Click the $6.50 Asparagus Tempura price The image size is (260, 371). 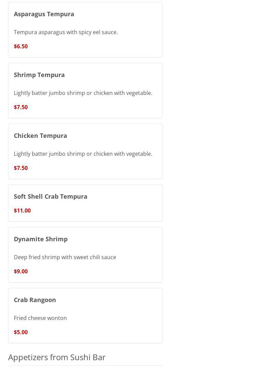[x=21, y=46]
